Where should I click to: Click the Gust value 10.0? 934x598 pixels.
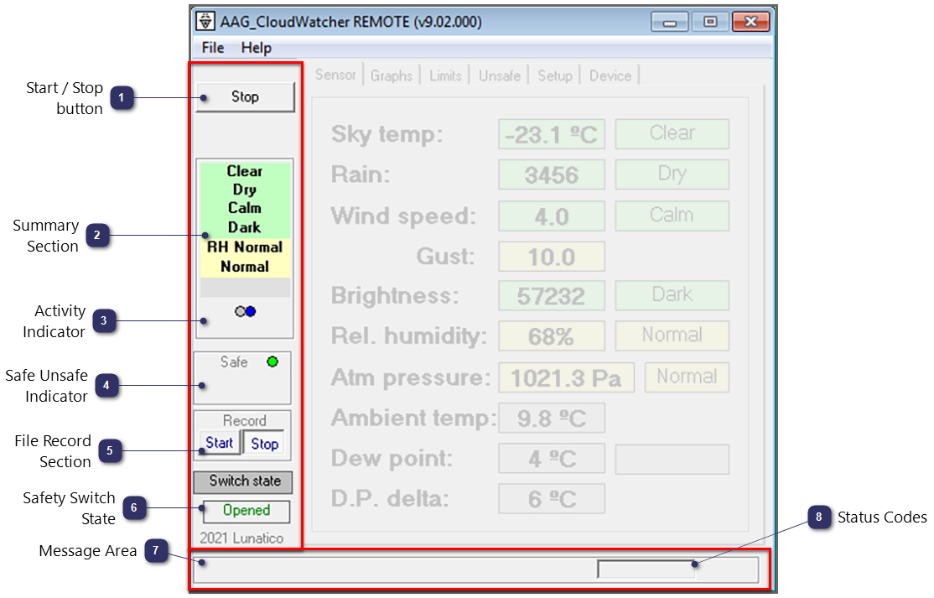552,256
